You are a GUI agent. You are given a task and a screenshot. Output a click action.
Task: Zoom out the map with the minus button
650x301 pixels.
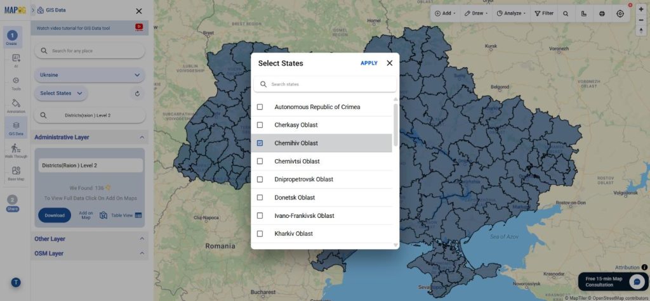[x=641, y=20]
